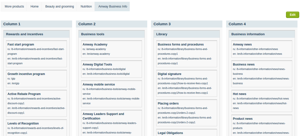Image resolution: width=301 pixels, height=136 pixels.
Task: Open the Beauty and grooming tab
Action: (59, 6)
